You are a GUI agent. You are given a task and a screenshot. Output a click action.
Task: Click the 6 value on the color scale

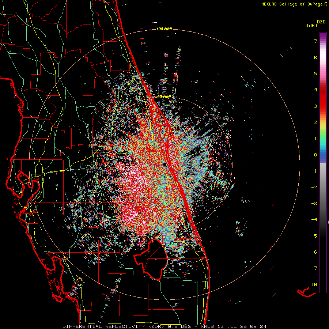click(315, 57)
